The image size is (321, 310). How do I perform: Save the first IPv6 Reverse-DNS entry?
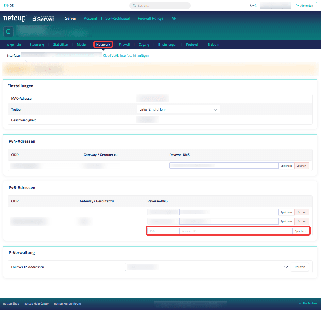coord(286,212)
